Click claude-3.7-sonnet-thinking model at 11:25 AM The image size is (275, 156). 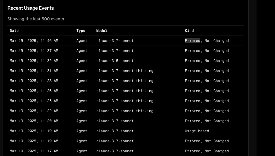coord(125,101)
